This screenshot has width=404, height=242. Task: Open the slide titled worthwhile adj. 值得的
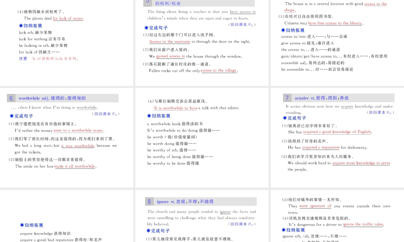pyautogui.click(x=67, y=138)
